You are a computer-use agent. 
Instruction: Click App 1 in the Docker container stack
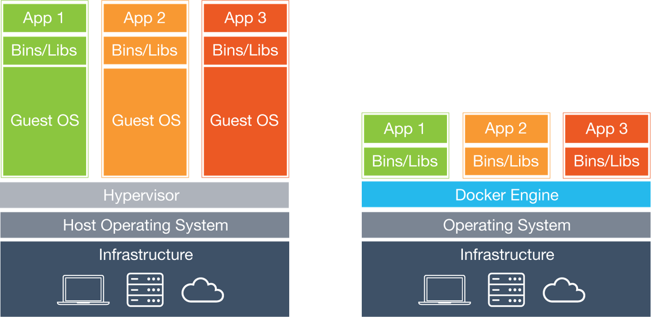click(405, 129)
